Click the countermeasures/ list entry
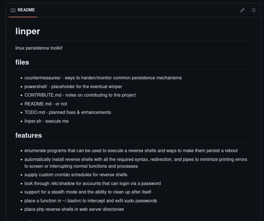The image size is (264, 221). tap(103, 78)
